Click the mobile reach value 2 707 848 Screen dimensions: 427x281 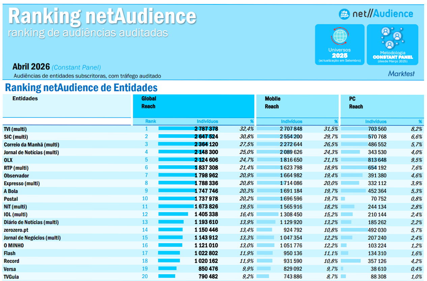click(x=291, y=129)
